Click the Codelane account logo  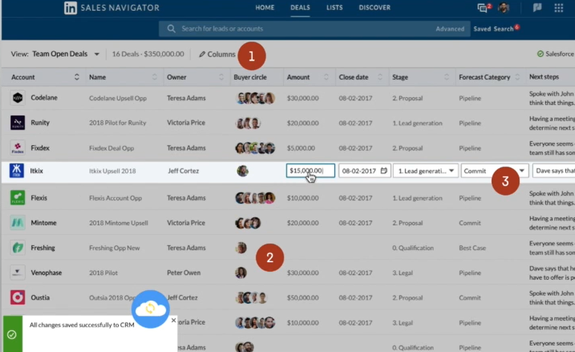point(17,98)
